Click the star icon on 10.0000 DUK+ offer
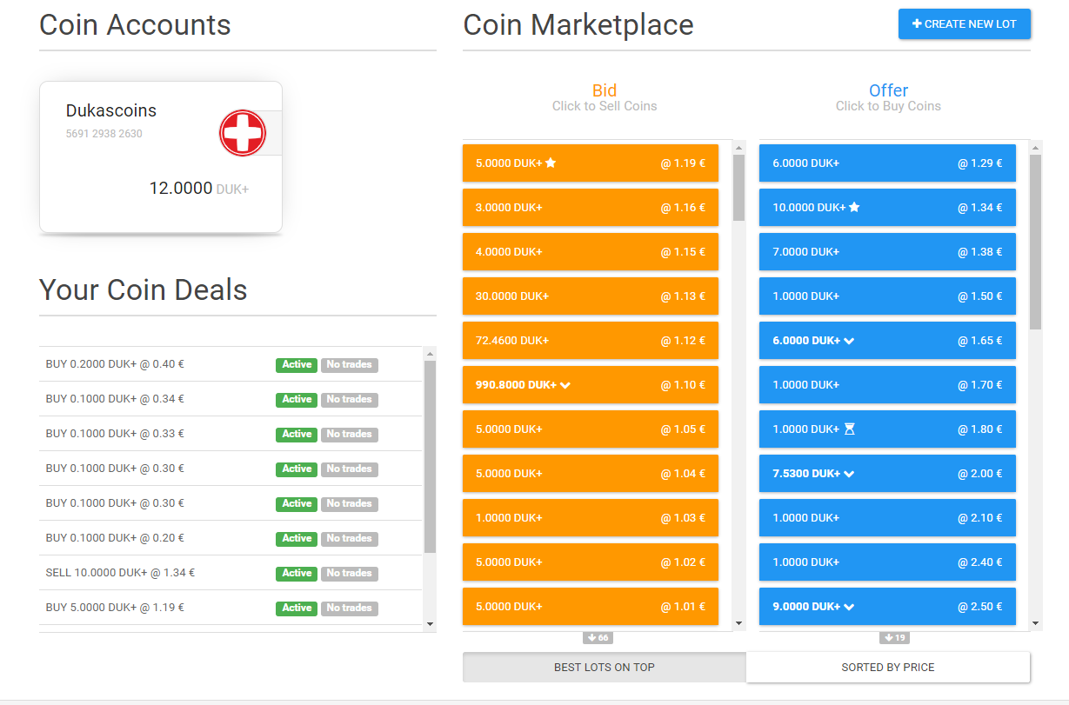 coord(854,207)
